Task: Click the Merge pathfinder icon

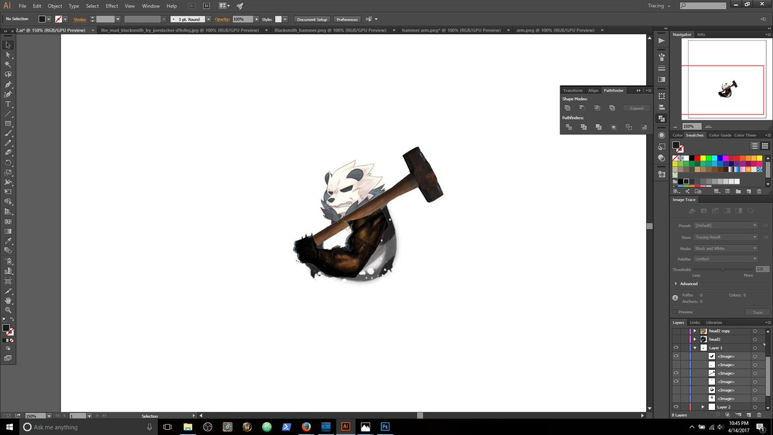Action: (598, 127)
